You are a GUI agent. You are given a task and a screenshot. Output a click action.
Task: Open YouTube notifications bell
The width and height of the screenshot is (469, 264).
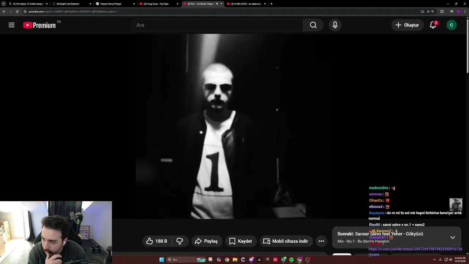(x=433, y=25)
